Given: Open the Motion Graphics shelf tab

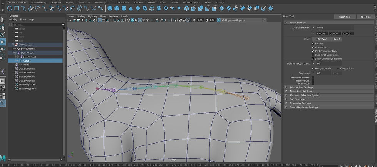Looking at the screenshot, I should (x=191, y=2).
